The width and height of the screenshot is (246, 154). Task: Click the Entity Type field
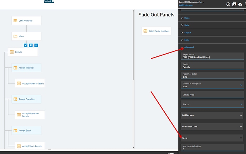pos(212,95)
